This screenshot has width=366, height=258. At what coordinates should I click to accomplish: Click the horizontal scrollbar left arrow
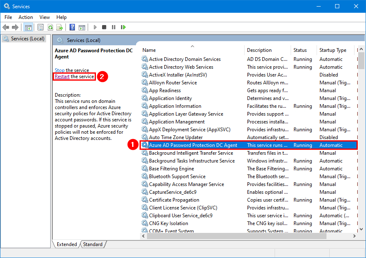tap(144, 236)
